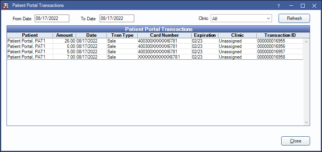Image resolution: width=322 pixels, height=152 pixels.
Task: Select transaction 000000016958 row
Action: click(155, 57)
